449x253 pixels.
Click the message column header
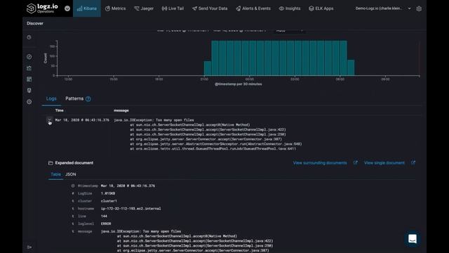[121, 110]
